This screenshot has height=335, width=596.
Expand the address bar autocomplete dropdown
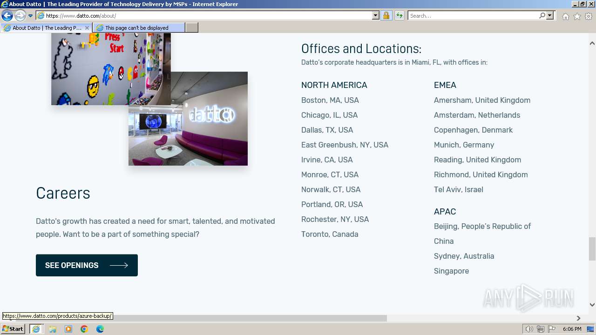pyautogui.click(x=376, y=16)
